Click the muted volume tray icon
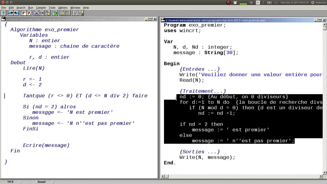The width and height of the screenshot is (327, 184). (x=276, y=3)
